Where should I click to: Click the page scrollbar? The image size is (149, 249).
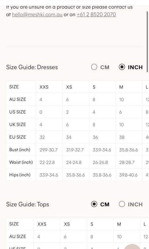coord(147,42)
